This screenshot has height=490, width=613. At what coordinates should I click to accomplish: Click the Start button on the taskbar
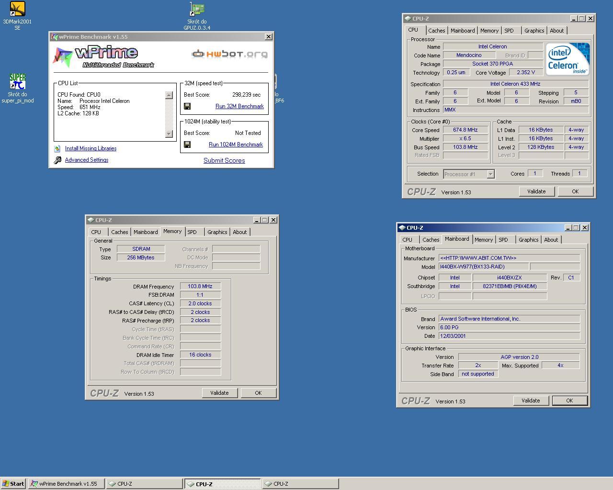(x=13, y=484)
